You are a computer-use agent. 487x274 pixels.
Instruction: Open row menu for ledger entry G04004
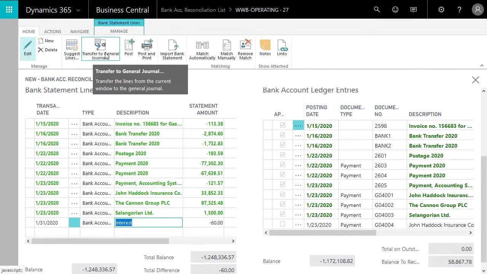coord(298,225)
